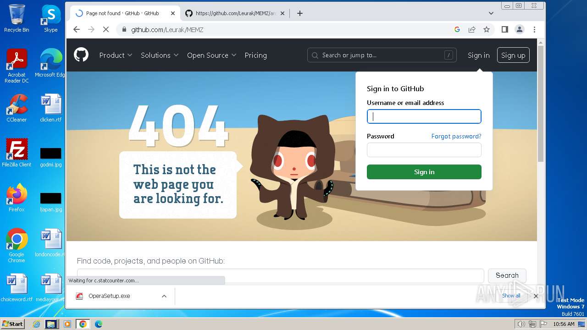Click the Action Center flag tray icon
Screen dimensions: 587x330
(x=543, y=324)
